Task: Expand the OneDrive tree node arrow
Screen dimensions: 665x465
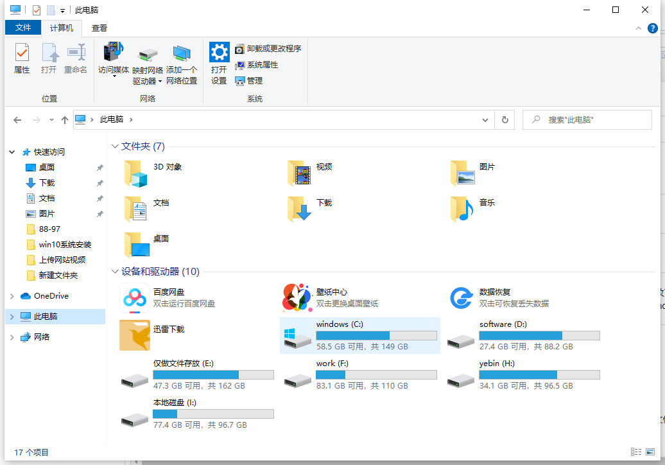Action: tap(12, 296)
